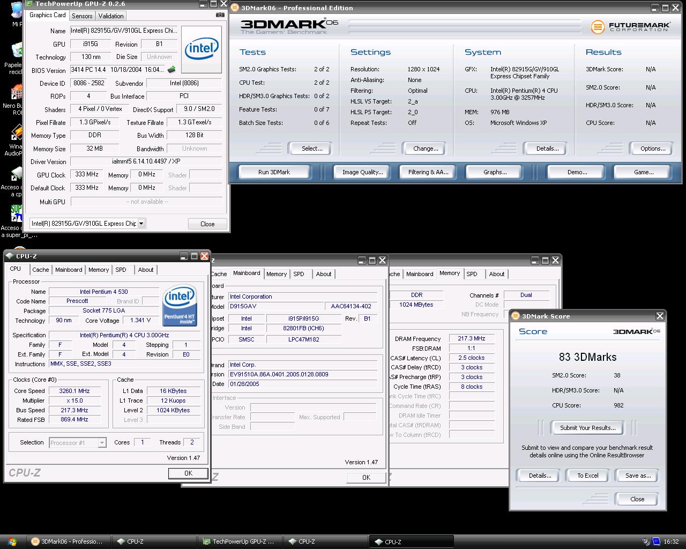
Task: Click the Core Speed value 3260.1 MHz
Action: tap(74, 391)
